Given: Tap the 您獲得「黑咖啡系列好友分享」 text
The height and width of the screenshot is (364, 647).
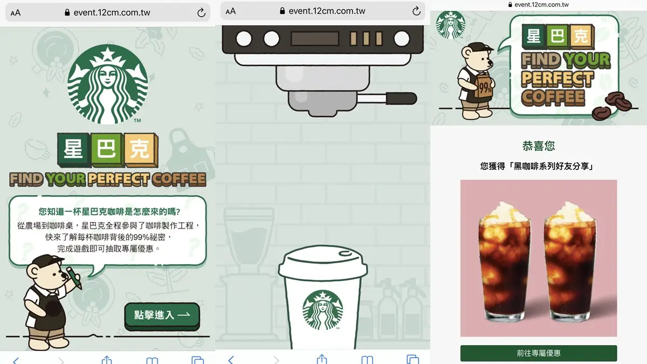Looking at the screenshot, I should click(x=538, y=167).
